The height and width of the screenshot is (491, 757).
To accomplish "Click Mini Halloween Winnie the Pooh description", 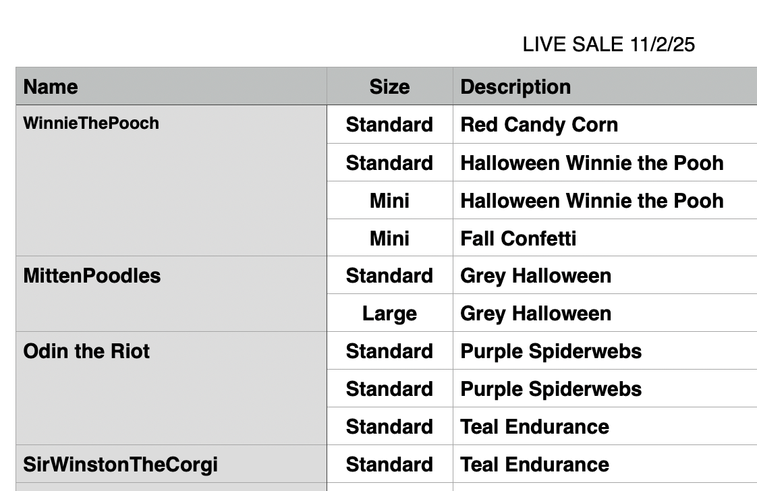I will (x=592, y=201).
